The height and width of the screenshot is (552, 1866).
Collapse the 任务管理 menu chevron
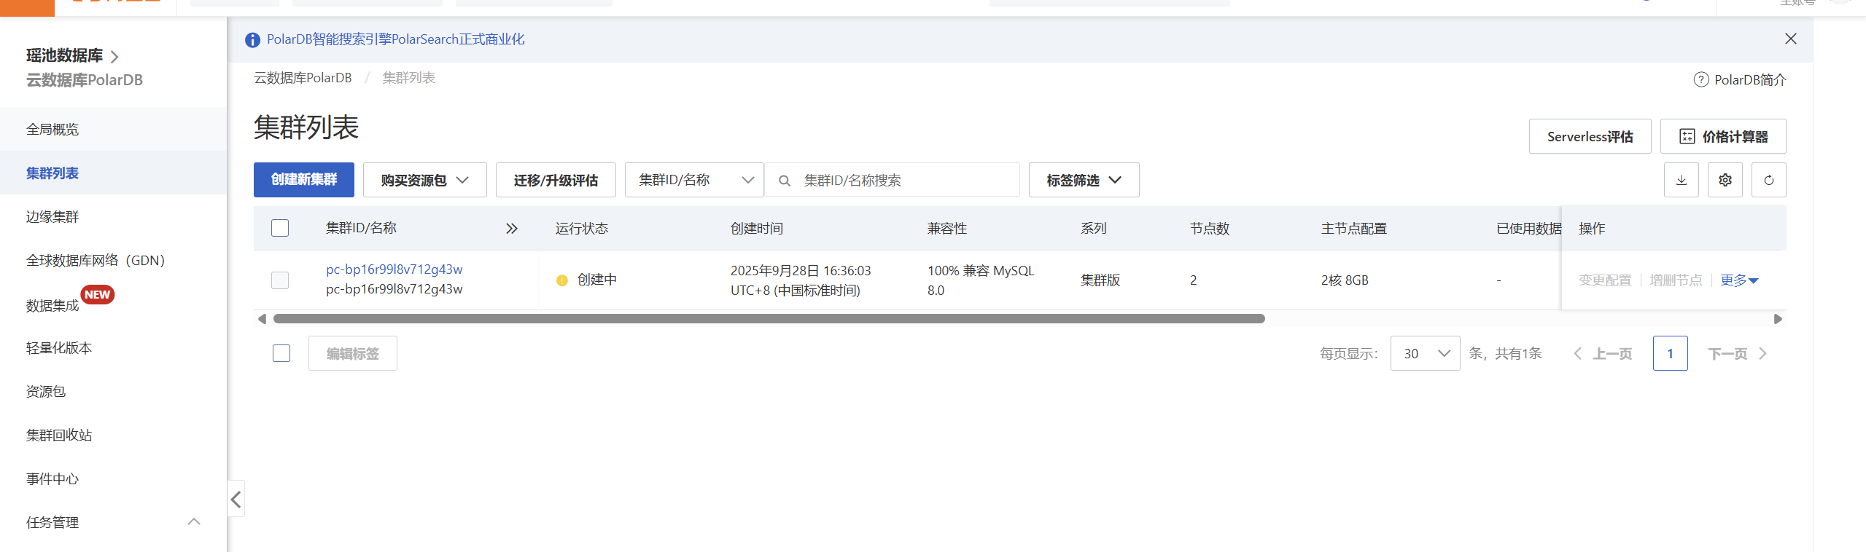pyautogui.click(x=194, y=521)
